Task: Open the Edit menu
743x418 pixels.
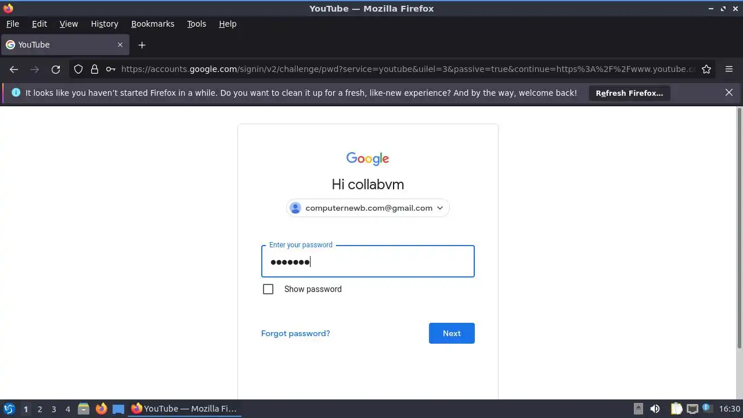Action: [x=39, y=24]
